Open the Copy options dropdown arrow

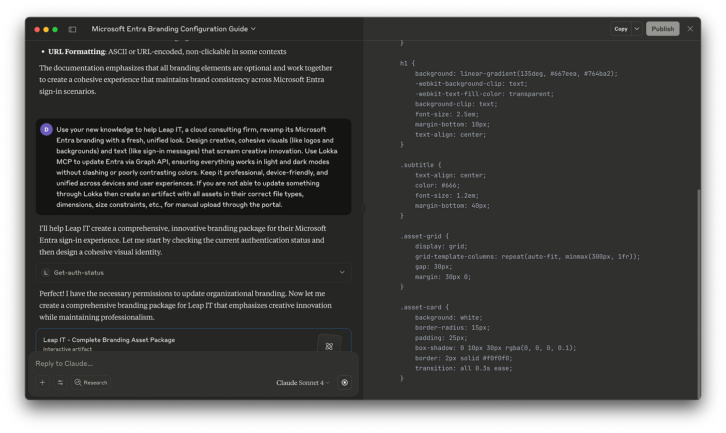pyautogui.click(x=637, y=29)
